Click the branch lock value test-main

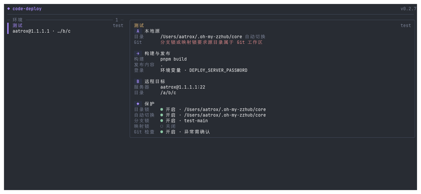pyautogui.click(x=196, y=121)
